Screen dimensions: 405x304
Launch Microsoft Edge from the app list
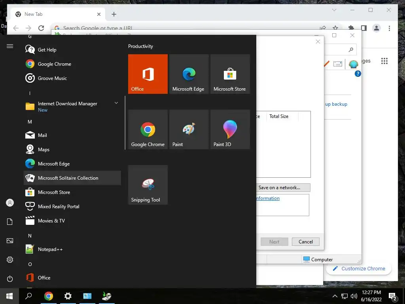(x=72, y=163)
